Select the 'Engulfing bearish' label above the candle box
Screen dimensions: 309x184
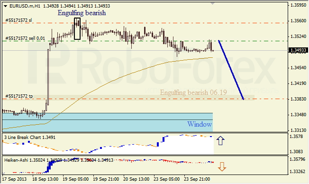pyautogui.click(x=82, y=13)
